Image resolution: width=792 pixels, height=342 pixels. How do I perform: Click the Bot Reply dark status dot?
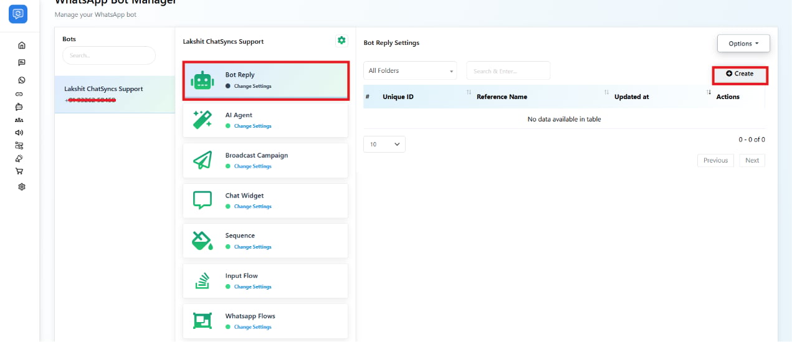(228, 86)
